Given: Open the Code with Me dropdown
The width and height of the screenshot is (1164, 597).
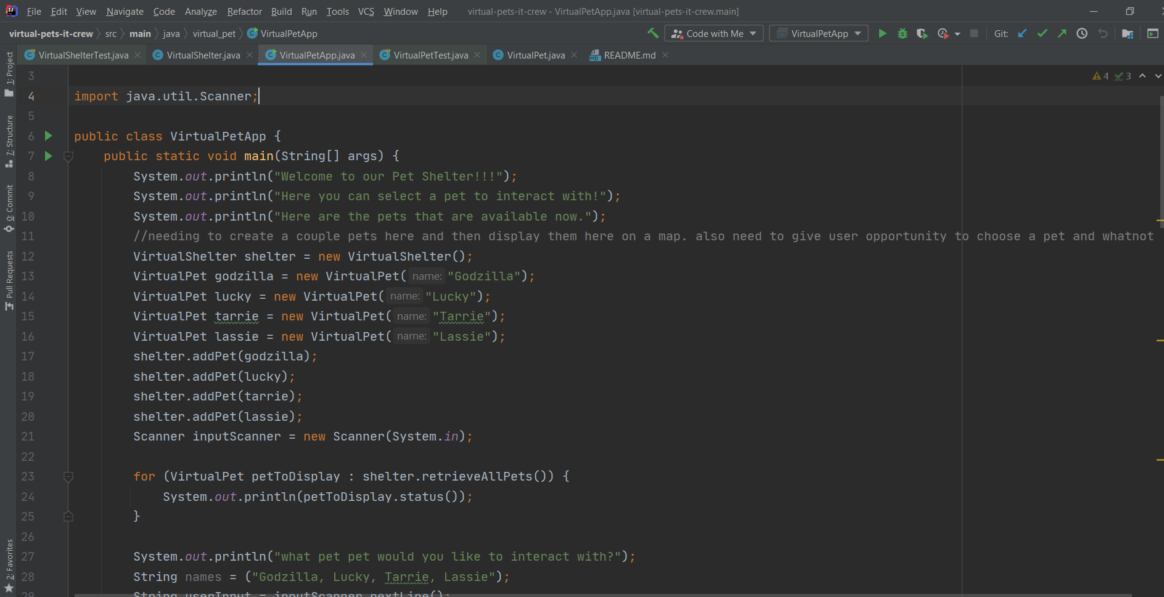Looking at the screenshot, I should tap(714, 33).
